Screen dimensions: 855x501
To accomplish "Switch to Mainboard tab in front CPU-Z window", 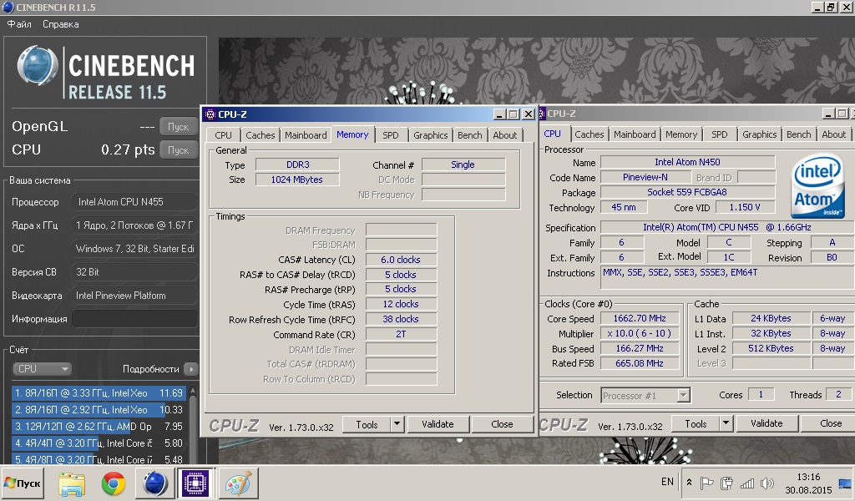I will 306,135.
